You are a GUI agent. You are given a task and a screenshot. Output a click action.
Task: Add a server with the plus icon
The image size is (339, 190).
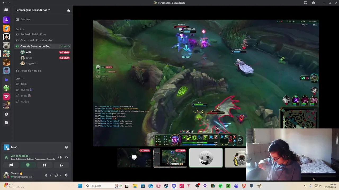(x=6, y=114)
